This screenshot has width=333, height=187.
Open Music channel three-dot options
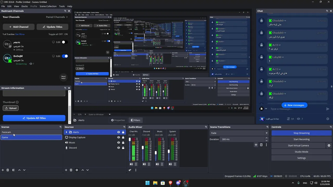click(x=162, y=164)
